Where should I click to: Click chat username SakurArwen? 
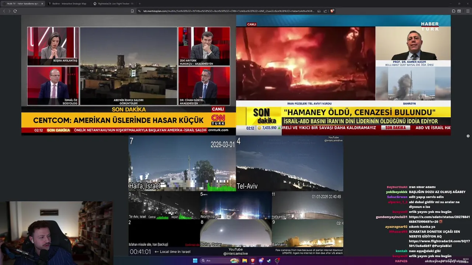point(397,197)
